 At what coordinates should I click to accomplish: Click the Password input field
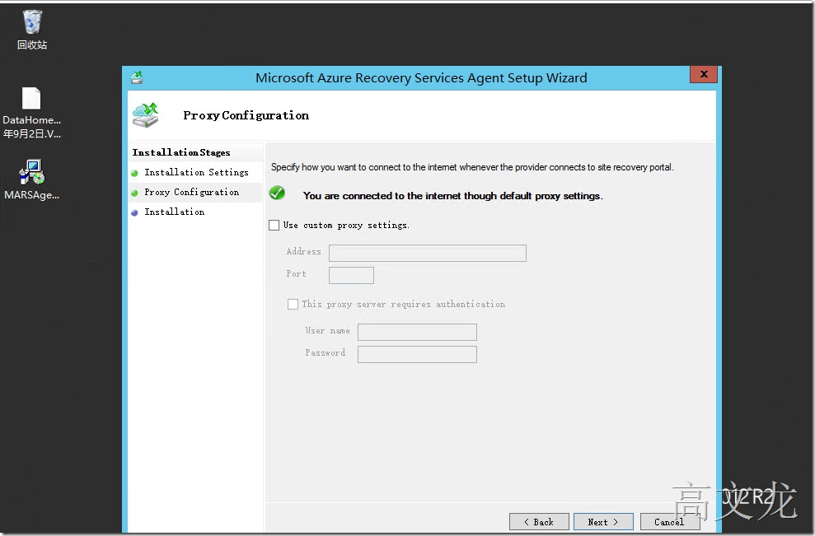417,354
